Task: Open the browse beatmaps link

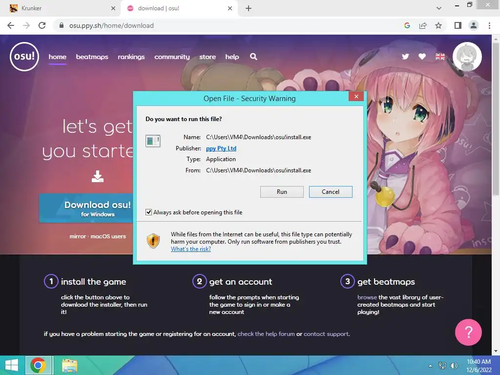Action: [367, 297]
